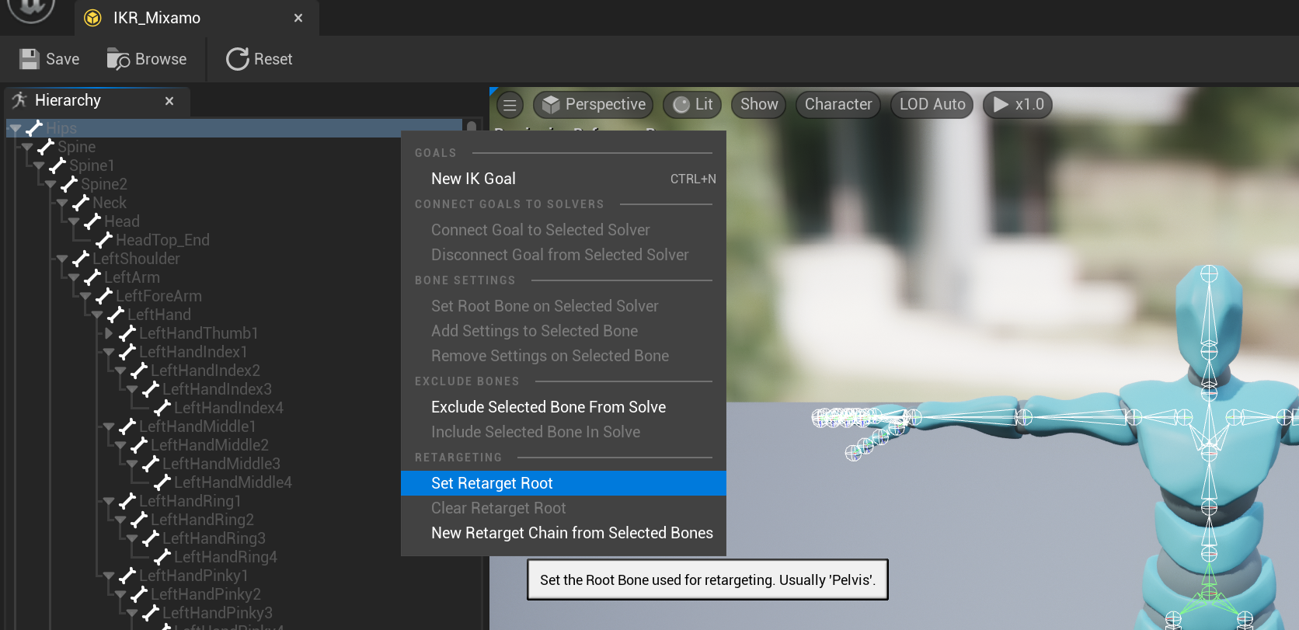Screen dimensions: 1299x630
Task: Select Exclude Selected Bone From Solve
Action: (563, 407)
